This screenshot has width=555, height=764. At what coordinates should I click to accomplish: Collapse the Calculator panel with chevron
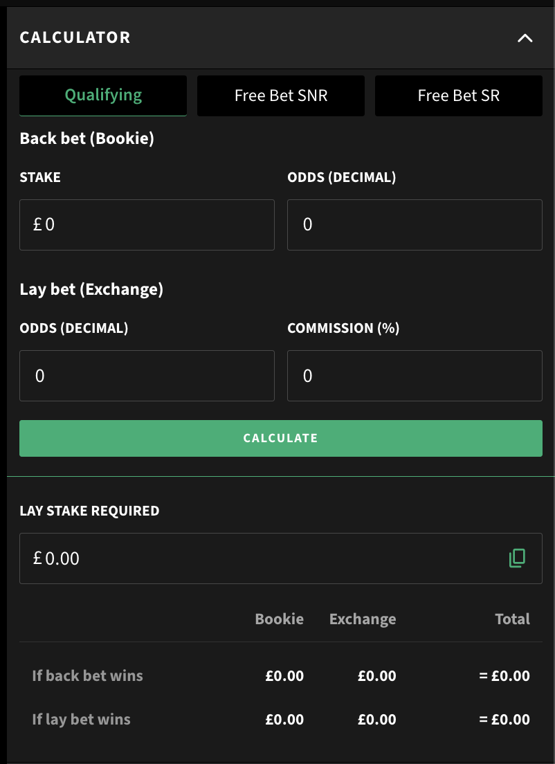(x=525, y=38)
